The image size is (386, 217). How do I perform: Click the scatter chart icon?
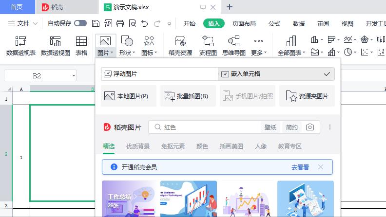[x=365, y=52]
